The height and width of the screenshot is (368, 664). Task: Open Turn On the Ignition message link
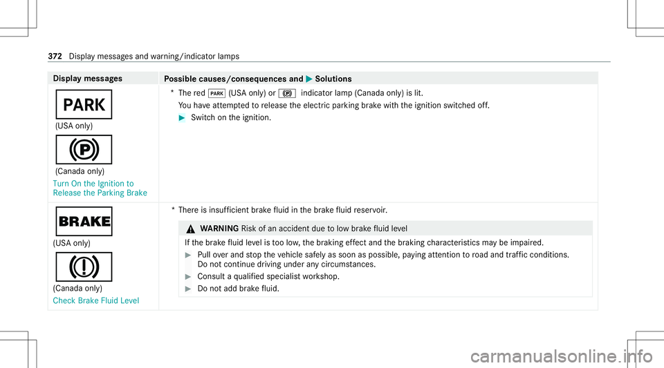click(x=100, y=188)
